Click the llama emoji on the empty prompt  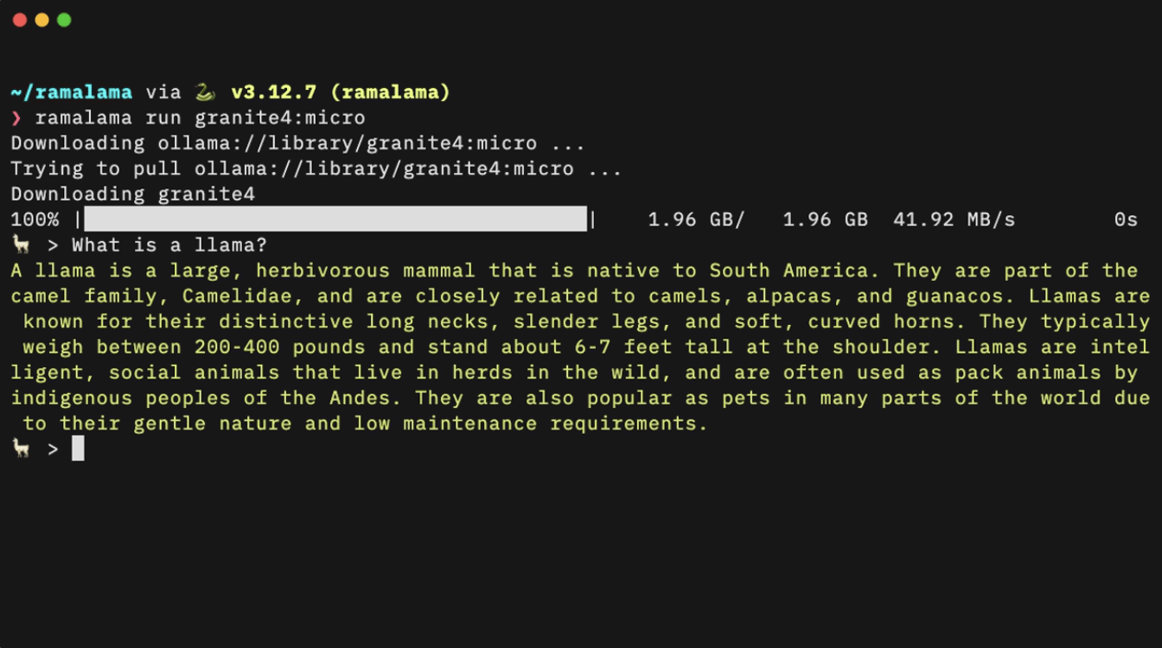point(20,448)
